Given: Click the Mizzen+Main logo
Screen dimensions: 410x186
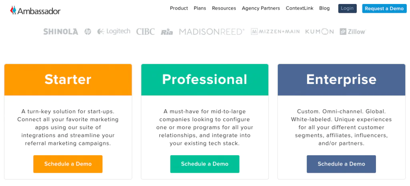Looking at the screenshot, I should (275, 32).
